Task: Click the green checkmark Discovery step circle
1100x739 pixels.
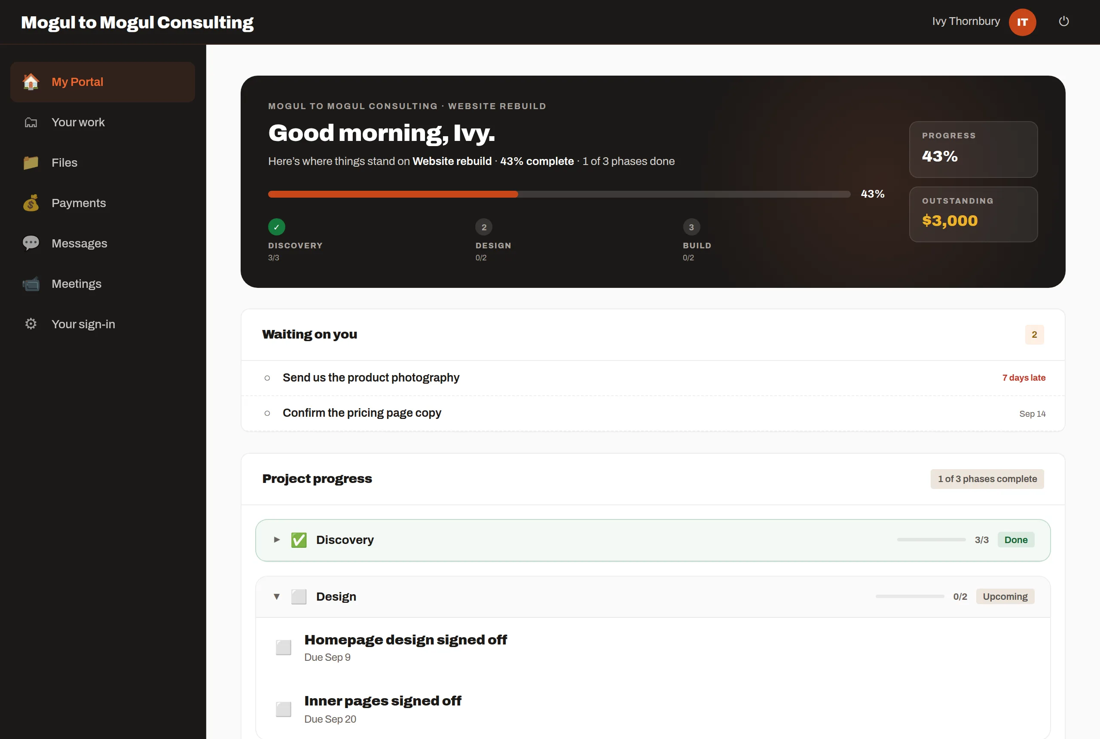Action: coord(277,227)
